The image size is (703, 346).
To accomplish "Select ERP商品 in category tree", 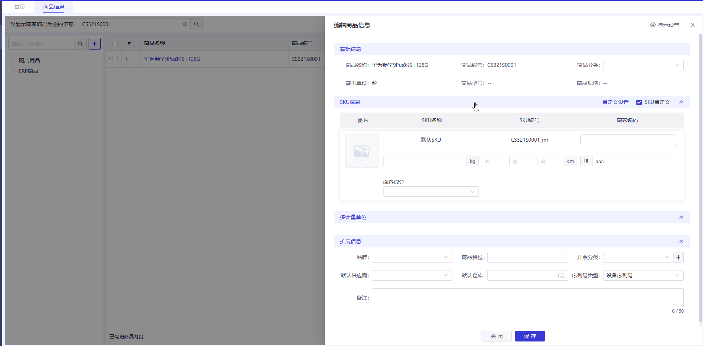I will tap(29, 71).
